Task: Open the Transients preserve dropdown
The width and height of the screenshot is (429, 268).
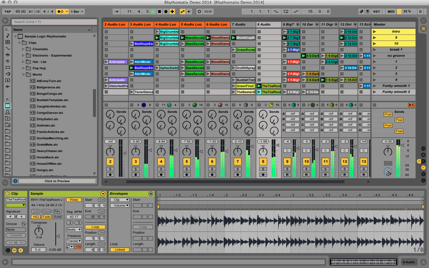Action: click(74, 241)
